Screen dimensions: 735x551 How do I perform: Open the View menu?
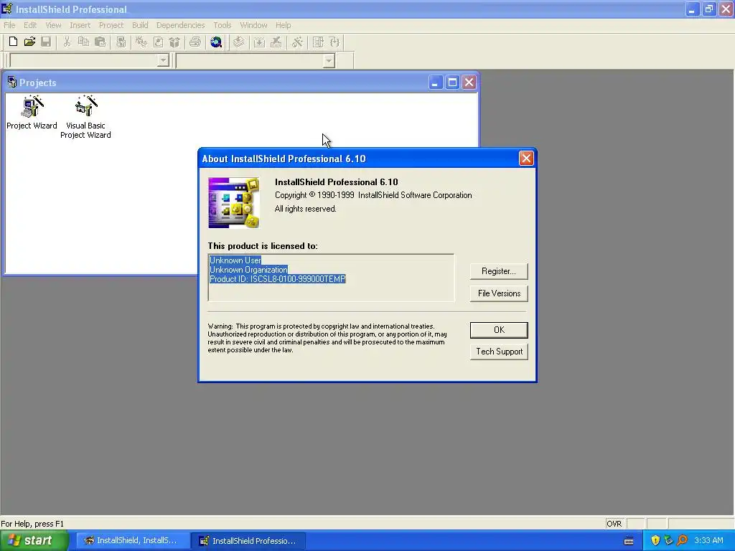coord(53,25)
